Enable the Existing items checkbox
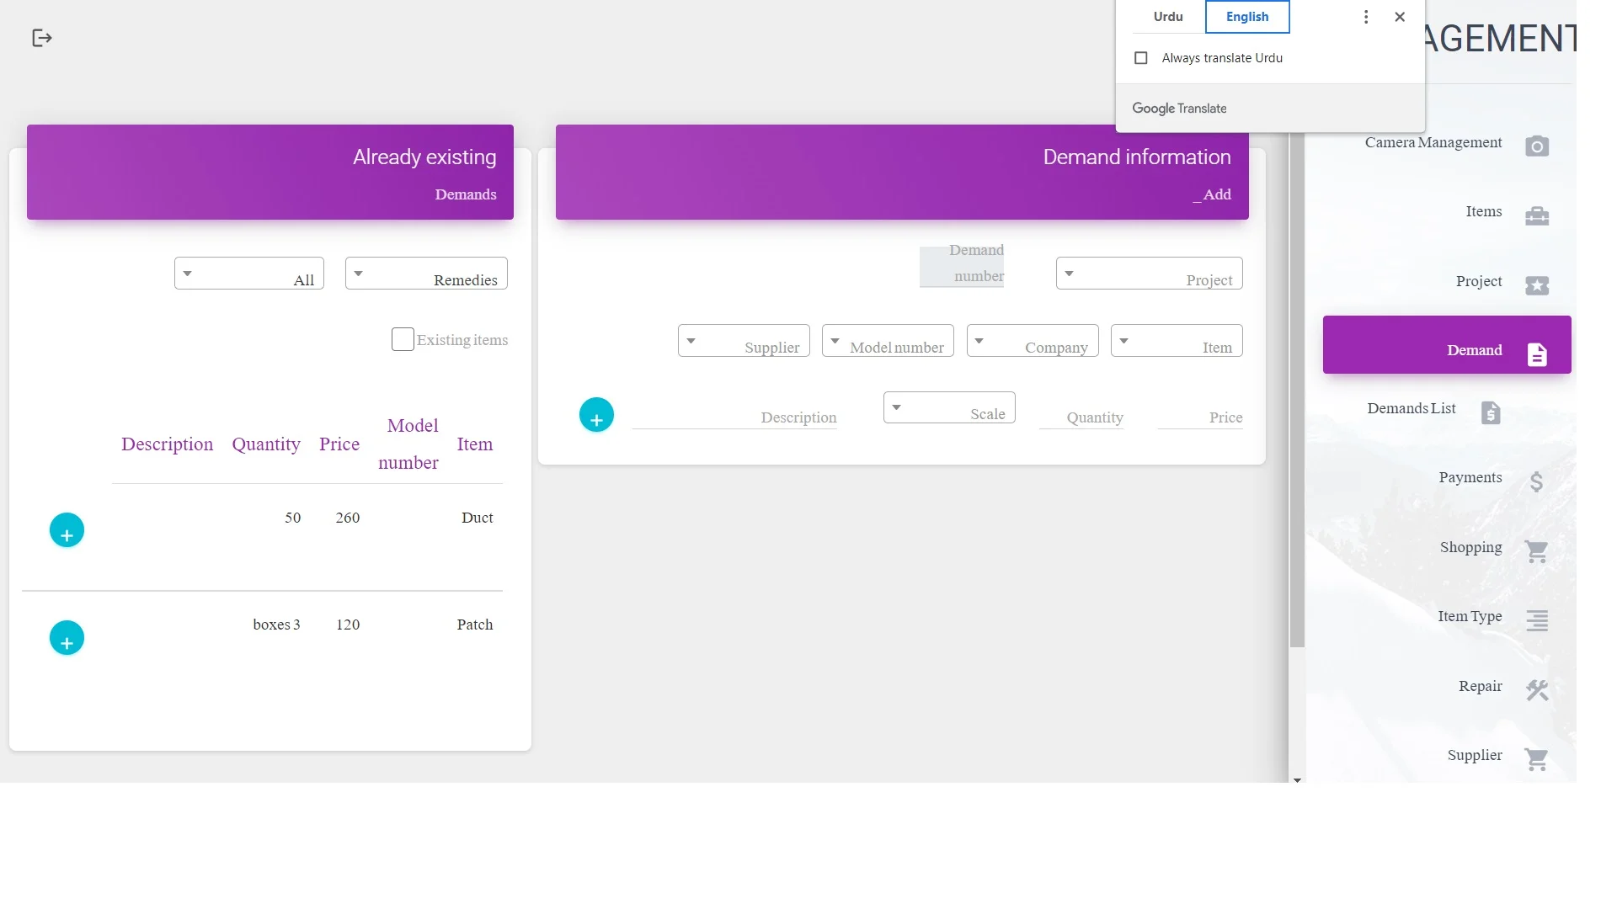This screenshot has height=909, width=1617. pos(403,339)
